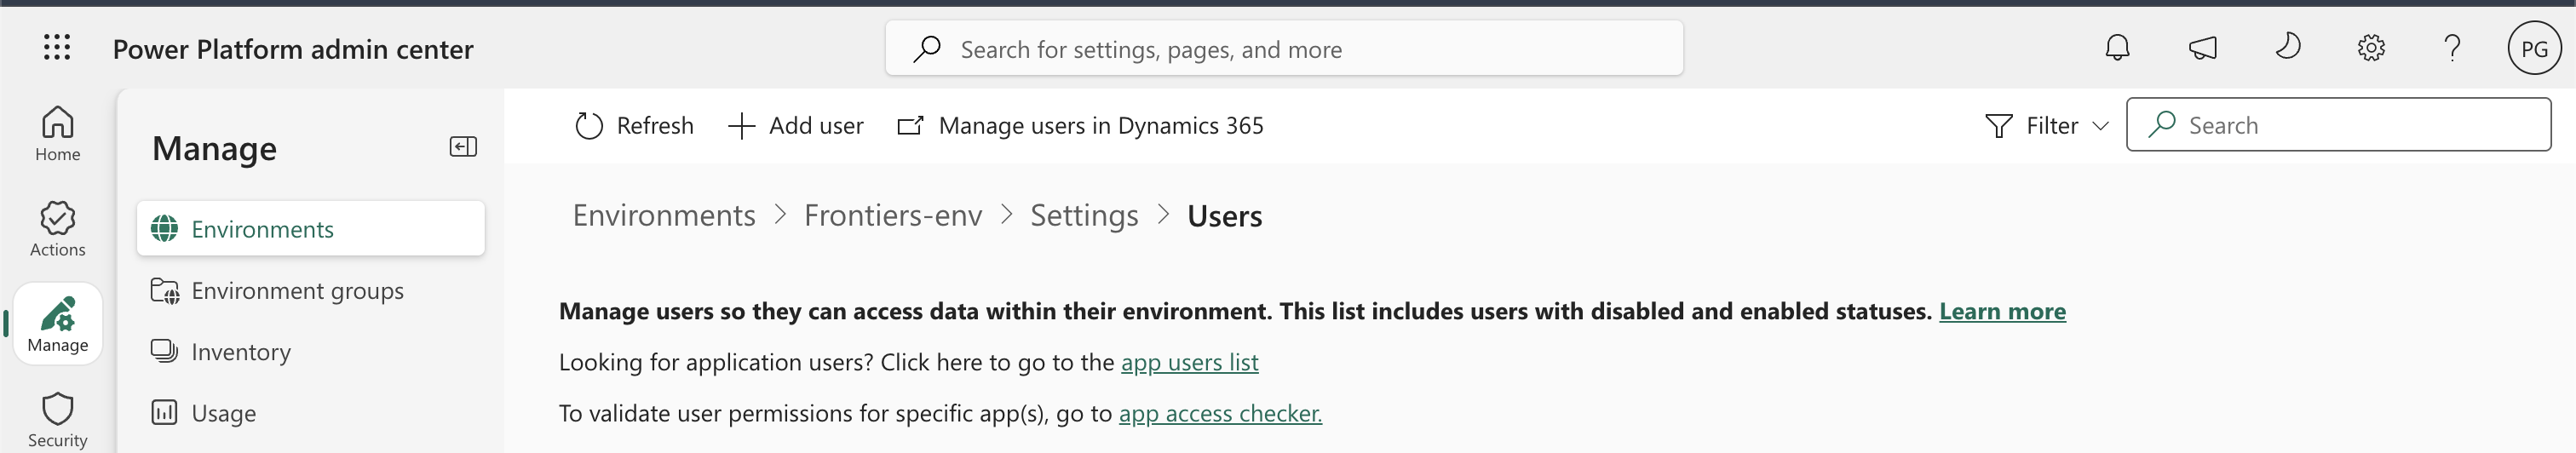The width and height of the screenshot is (2576, 453).
Task: Select Environments in Manage menu
Action: pos(311,229)
